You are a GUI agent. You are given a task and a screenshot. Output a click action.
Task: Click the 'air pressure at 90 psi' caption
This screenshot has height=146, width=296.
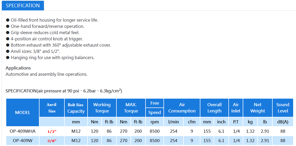[x=64, y=91]
